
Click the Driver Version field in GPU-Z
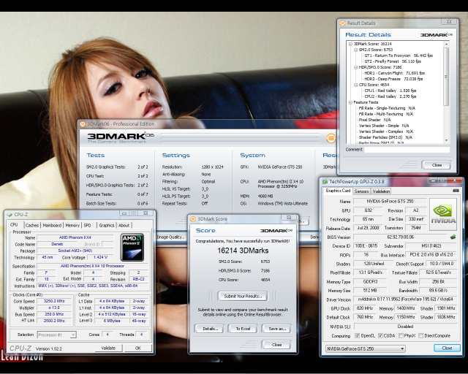(x=405, y=299)
